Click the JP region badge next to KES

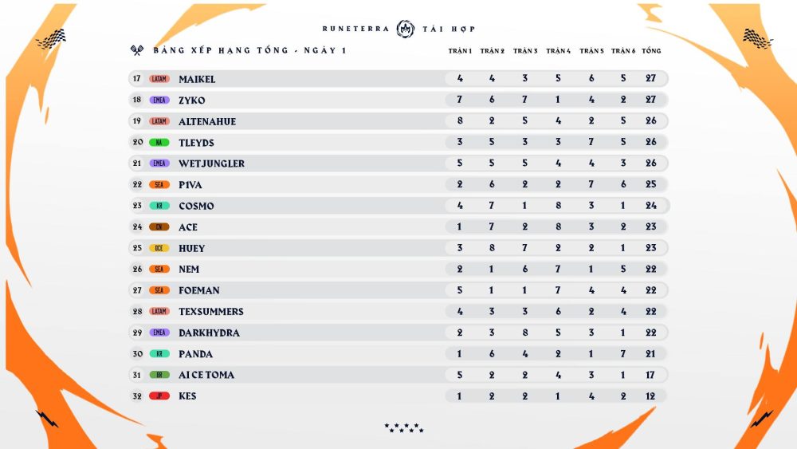(x=159, y=396)
